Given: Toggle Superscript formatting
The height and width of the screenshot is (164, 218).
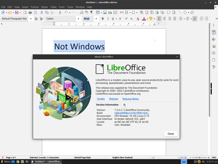Looking at the screenshot, I should point(126,19).
